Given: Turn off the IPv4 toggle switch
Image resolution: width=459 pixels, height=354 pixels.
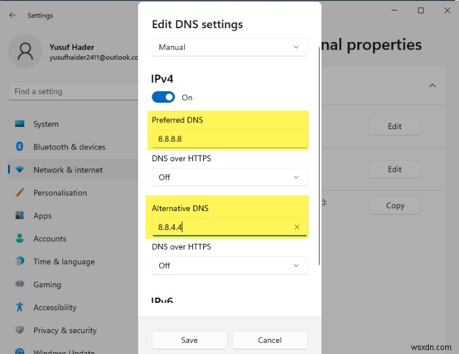Looking at the screenshot, I should 163,97.
